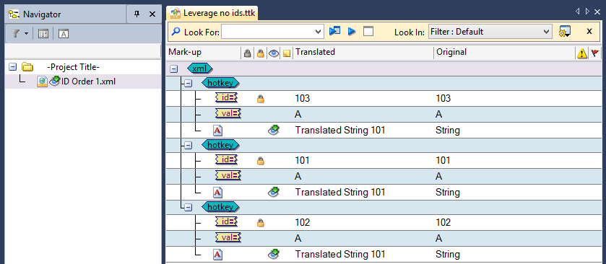The width and height of the screenshot is (606, 264).
Task: Click the Look For text field
Action: (x=268, y=32)
